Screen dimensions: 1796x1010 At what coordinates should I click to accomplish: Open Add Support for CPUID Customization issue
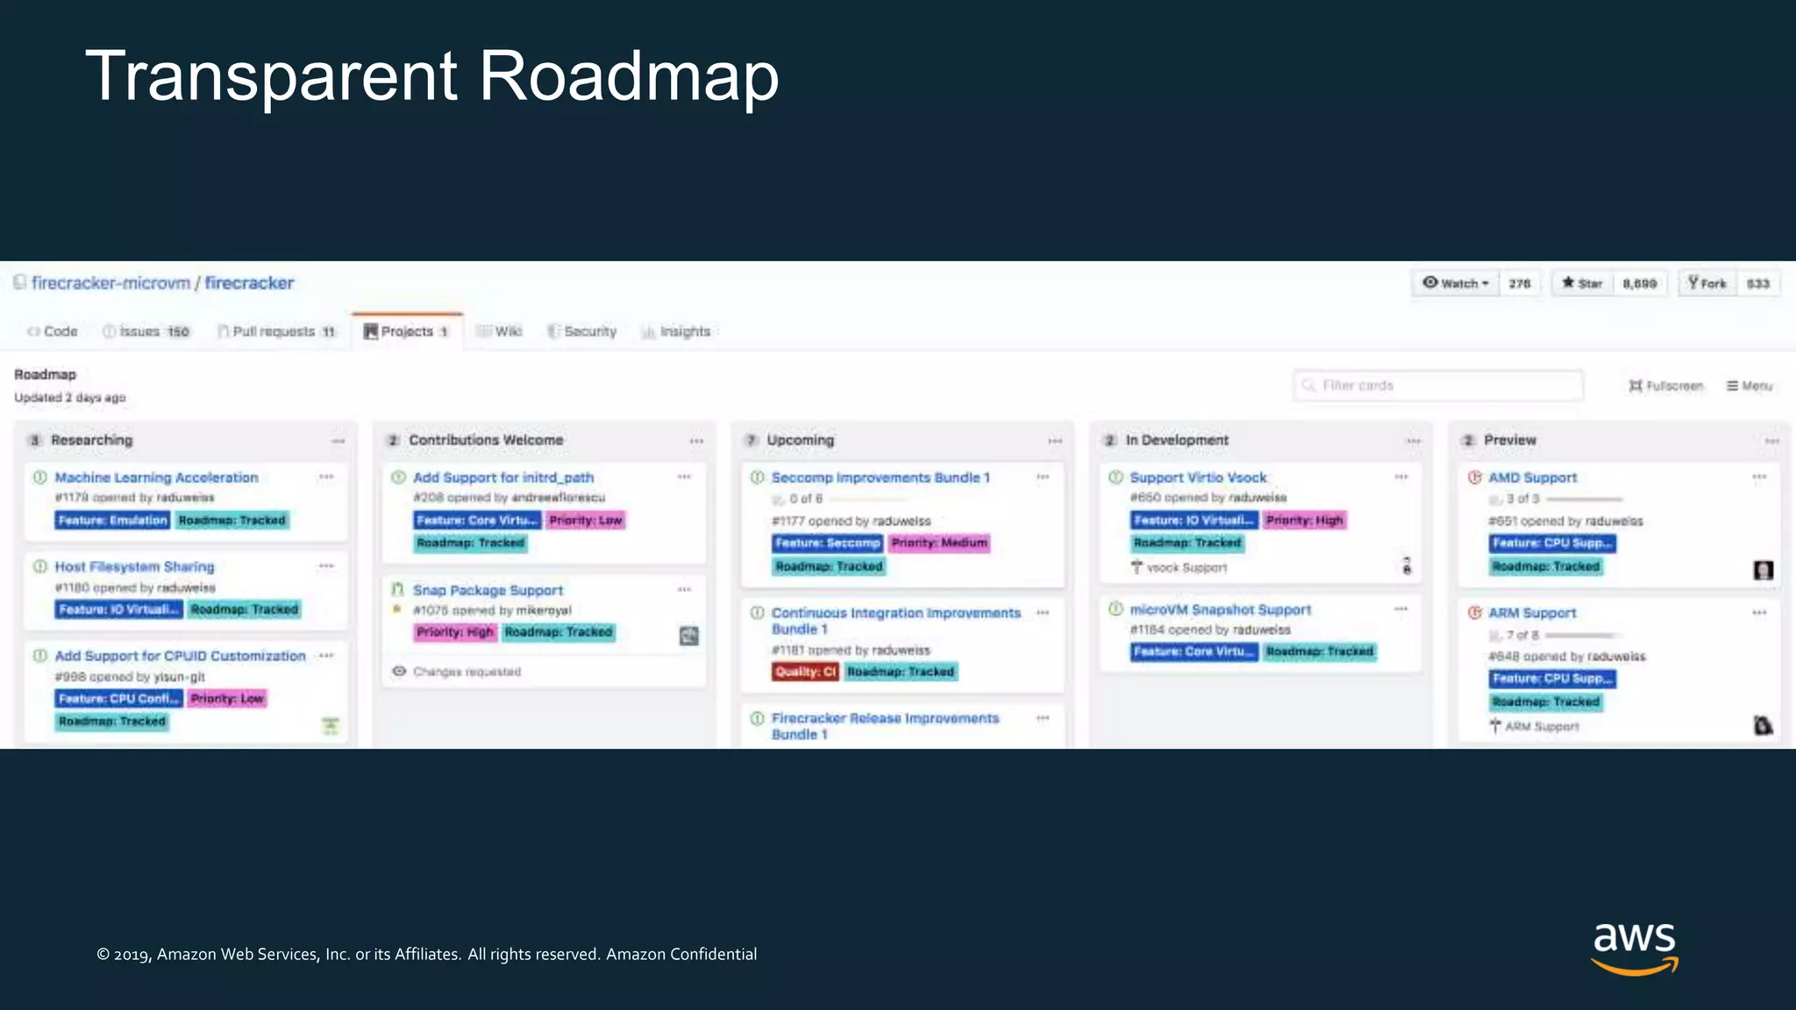pyautogui.click(x=180, y=656)
